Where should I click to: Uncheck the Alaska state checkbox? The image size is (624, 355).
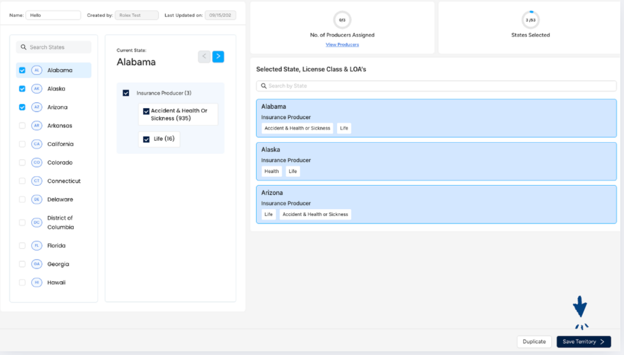click(x=22, y=89)
